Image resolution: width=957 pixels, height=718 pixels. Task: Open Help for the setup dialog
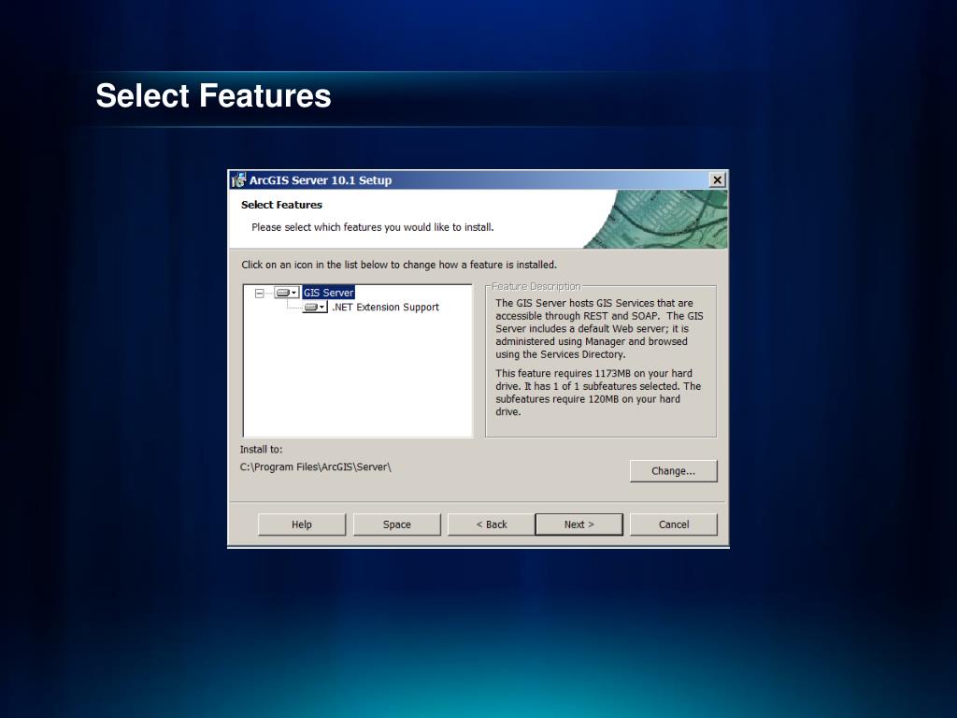click(x=302, y=524)
